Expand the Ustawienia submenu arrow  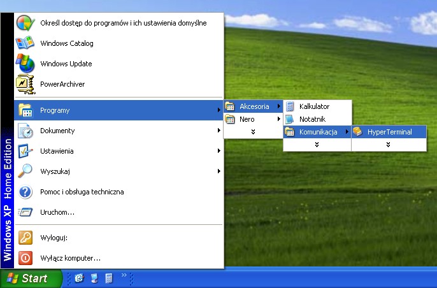pyautogui.click(x=219, y=151)
